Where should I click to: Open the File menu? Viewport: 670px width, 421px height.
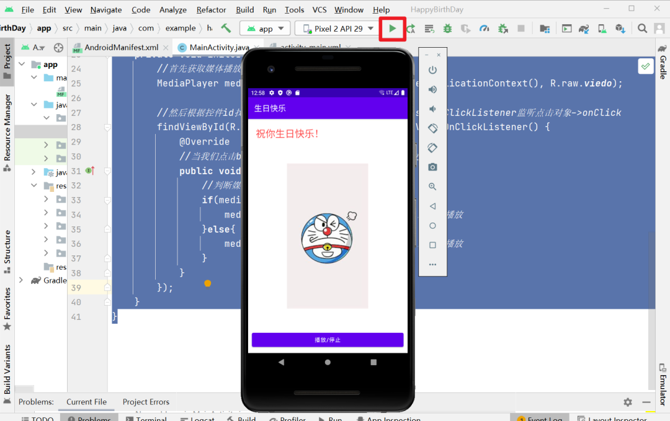point(27,9)
